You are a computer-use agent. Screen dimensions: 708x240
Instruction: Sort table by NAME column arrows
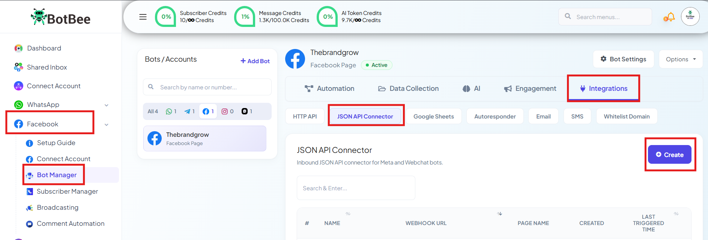pyautogui.click(x=348, y=214)
